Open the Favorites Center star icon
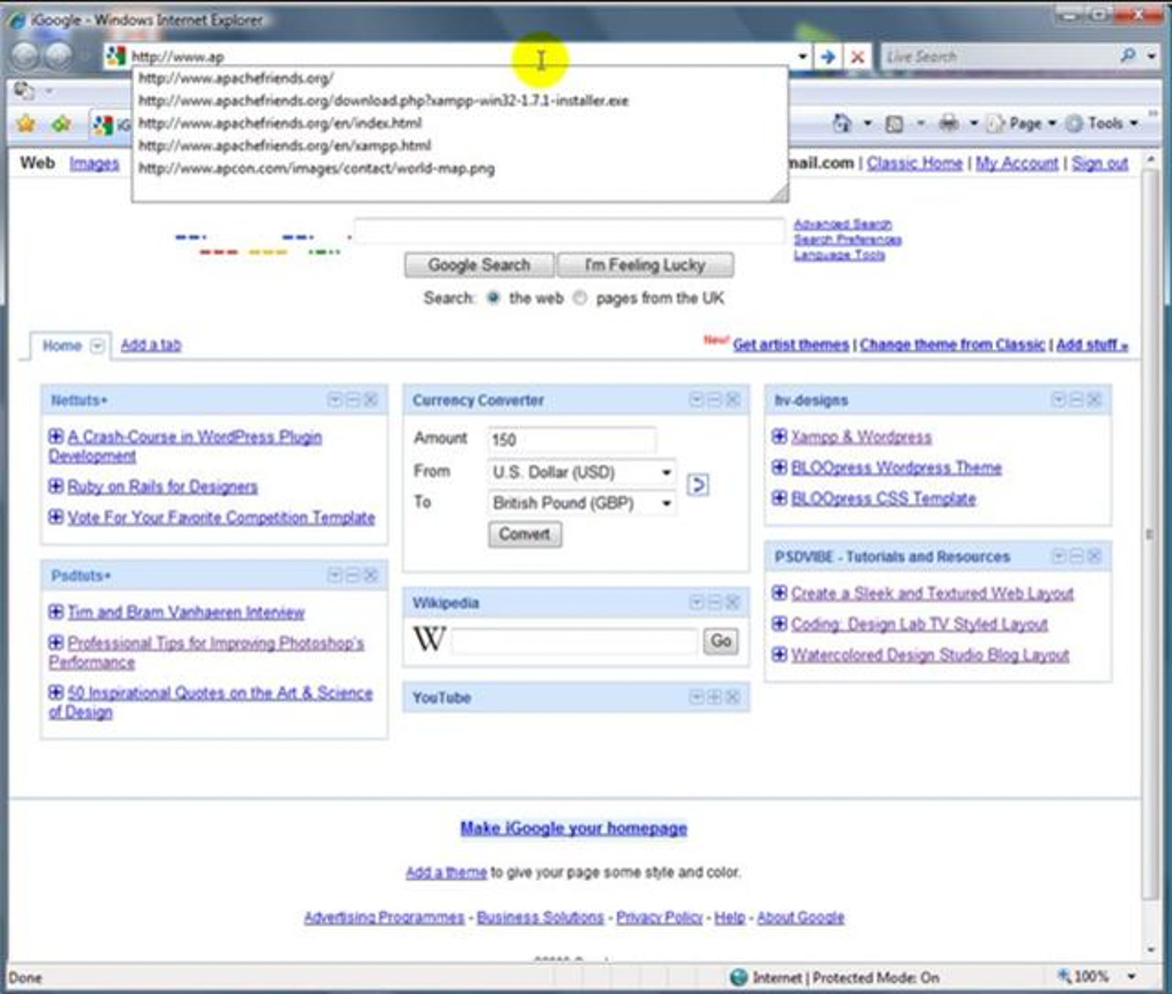Screen dimensions: 1172x994 [x=26, y=124]
